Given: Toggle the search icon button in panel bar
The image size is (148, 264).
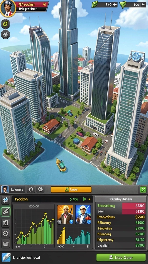Looking at the screenshot, I should click(40, 189).
